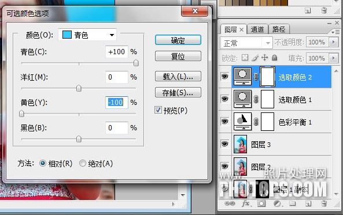The image size is (343, 215).
Task: Collapse the layers panel with the minimize dash
Action: point(330,23)
